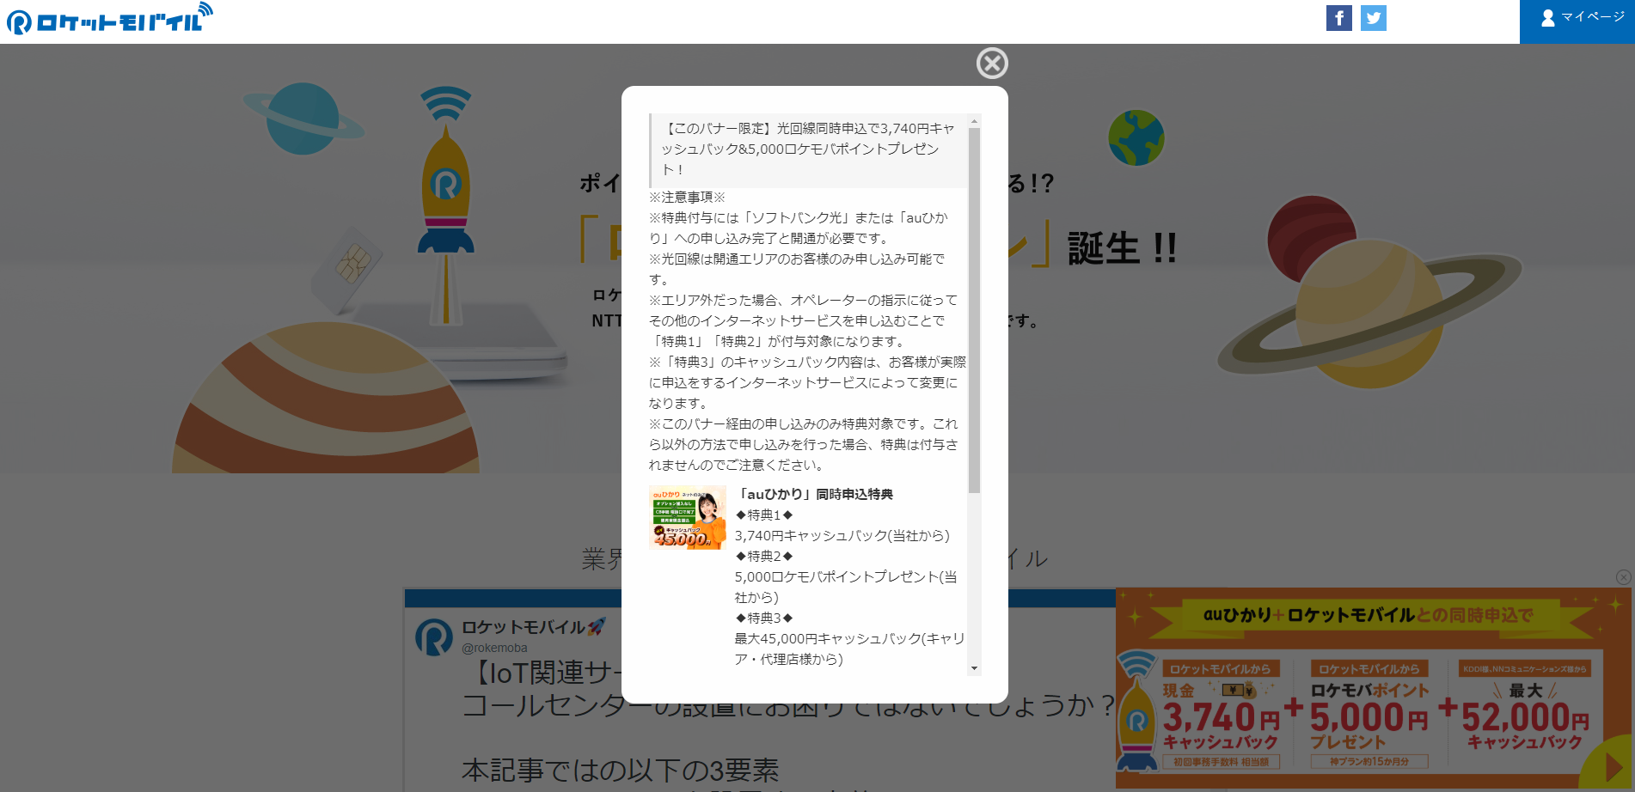Image resolution: width=1635 pixels, height=792 pixels.
Task: Click 52,000円 キャッシュバック offer in ad
Action: click(x=1524, y=717)
